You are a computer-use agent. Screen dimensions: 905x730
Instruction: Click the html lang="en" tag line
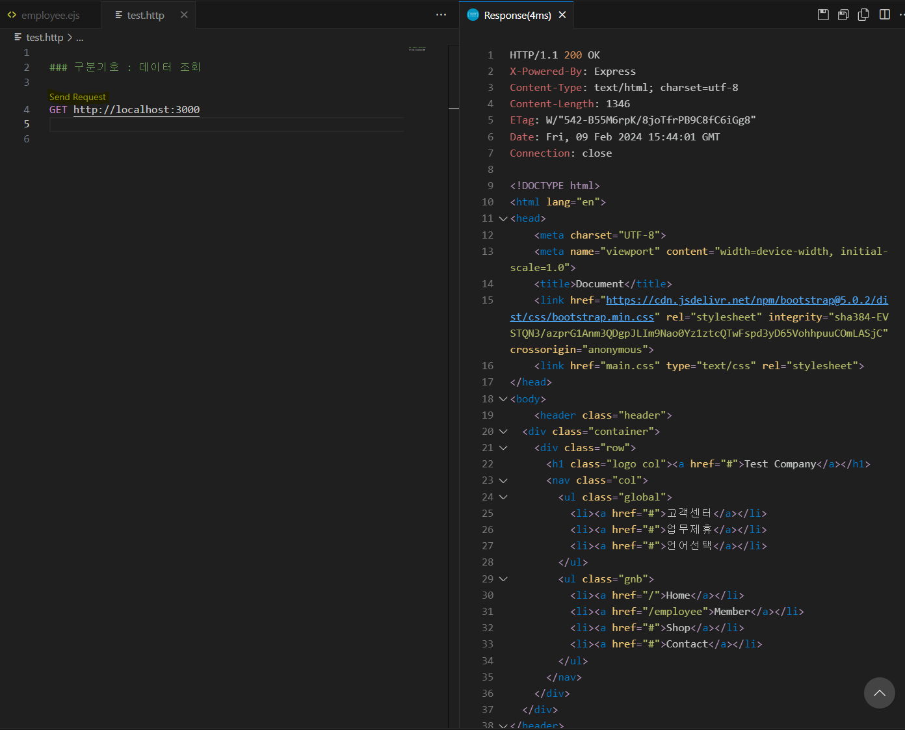coord(558,202)
